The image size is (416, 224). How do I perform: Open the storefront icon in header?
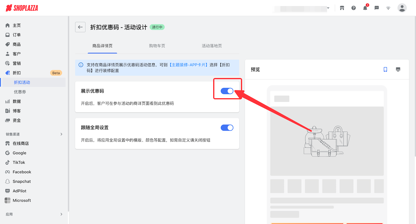coord(342,8)
